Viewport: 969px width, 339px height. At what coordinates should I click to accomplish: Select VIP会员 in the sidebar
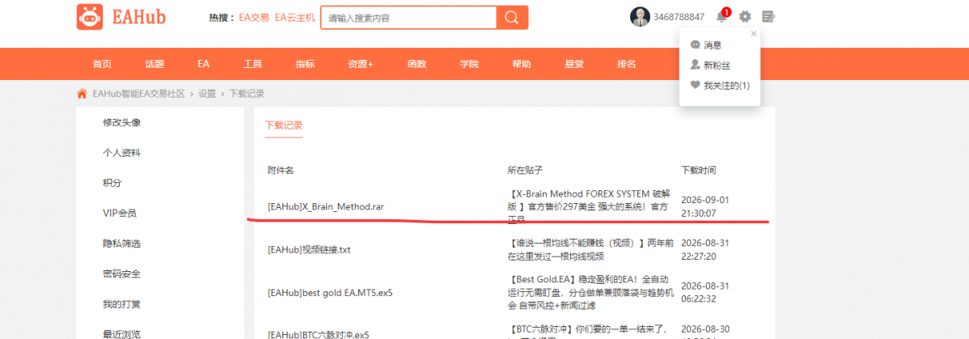click(120, 214)
